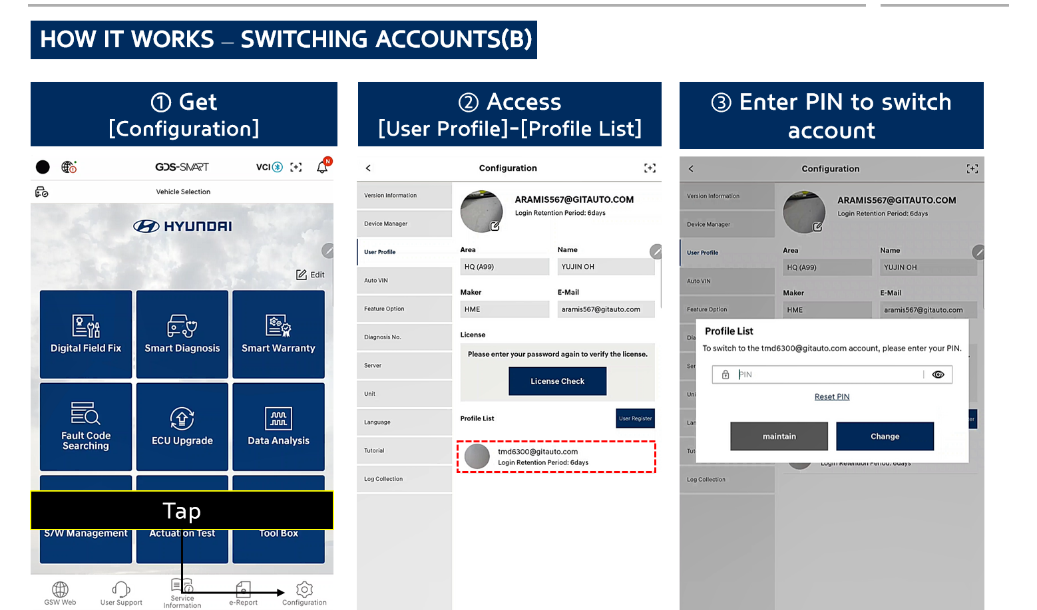This screenshot has height=610, width=1037.
Task: Select Server in step 2 sidebar
Action: [404, 366]
